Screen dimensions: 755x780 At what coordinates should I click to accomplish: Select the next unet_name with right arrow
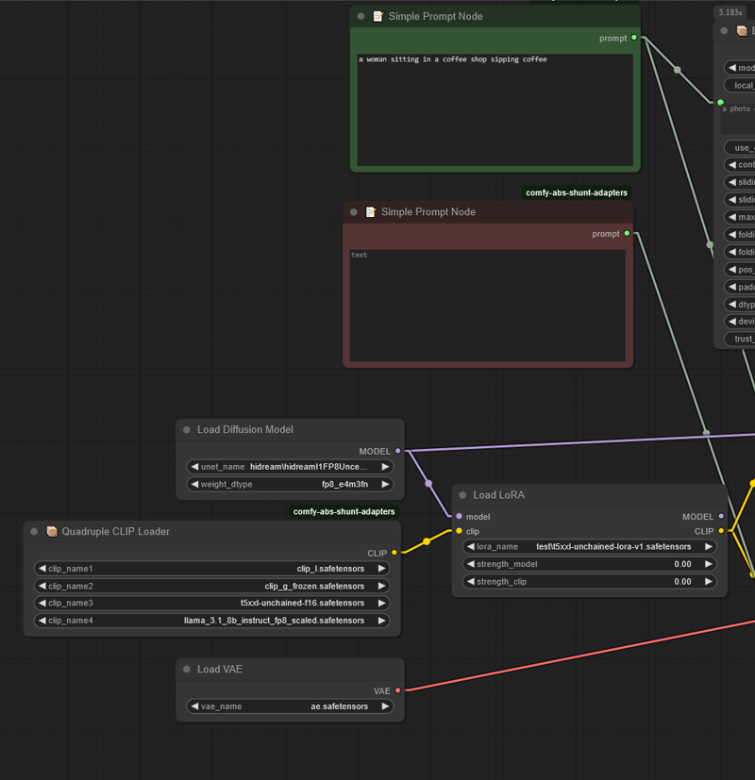tap(385, 467)
